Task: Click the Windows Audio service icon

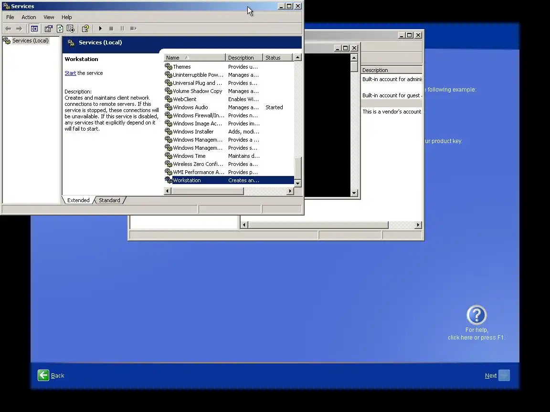Action: 169,107
